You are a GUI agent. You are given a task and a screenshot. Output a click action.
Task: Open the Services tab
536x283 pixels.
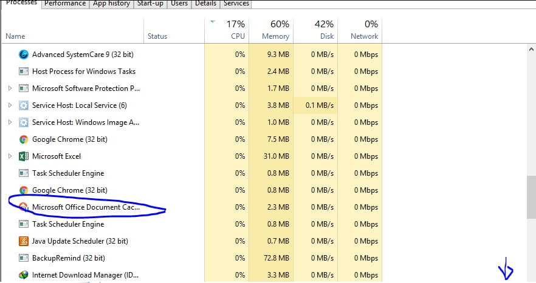236,4
